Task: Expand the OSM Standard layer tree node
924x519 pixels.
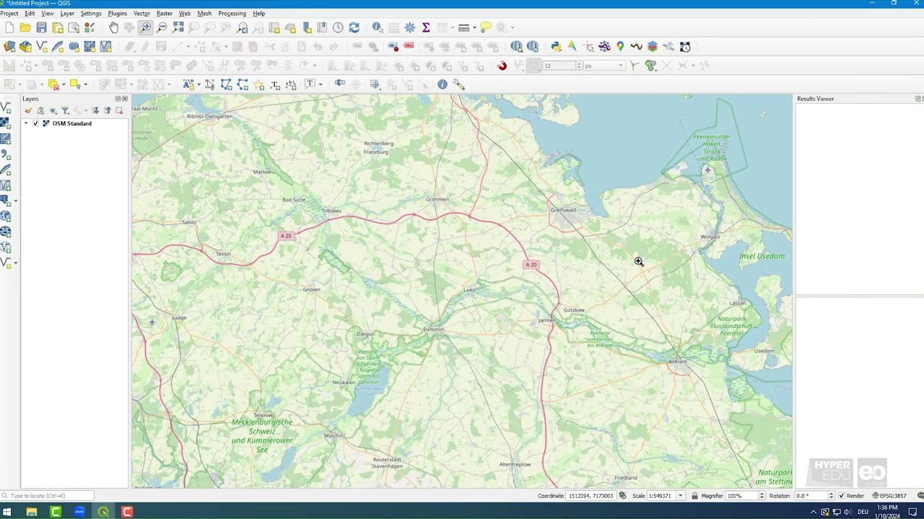Action: [x=26, y=123]
